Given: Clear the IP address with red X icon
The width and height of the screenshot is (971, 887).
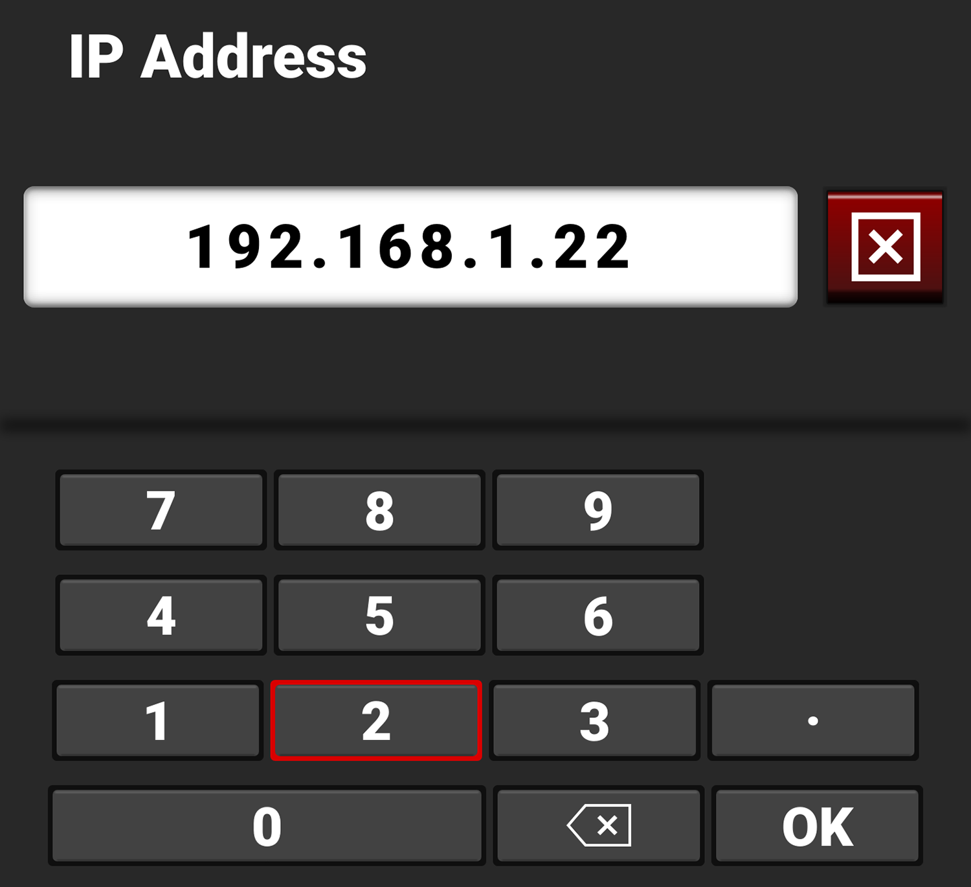Looking at the screenshot, I should click(x=885, y=247).
